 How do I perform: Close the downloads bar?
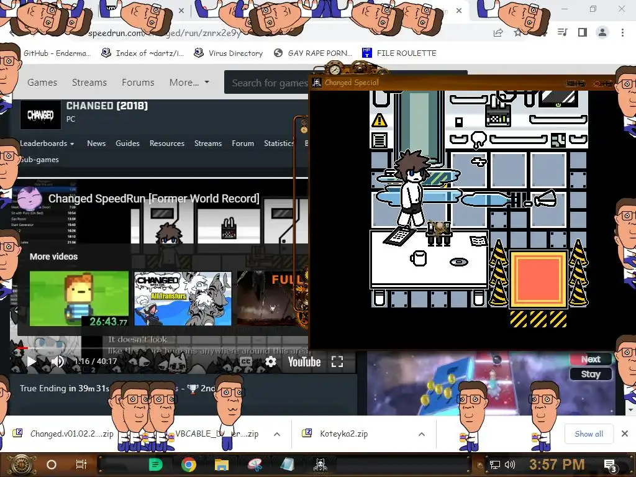point(625,434)
